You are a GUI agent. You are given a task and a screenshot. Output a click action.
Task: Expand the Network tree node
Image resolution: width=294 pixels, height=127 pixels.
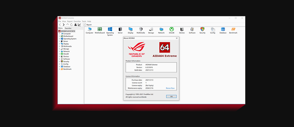[x=59, y=51]
